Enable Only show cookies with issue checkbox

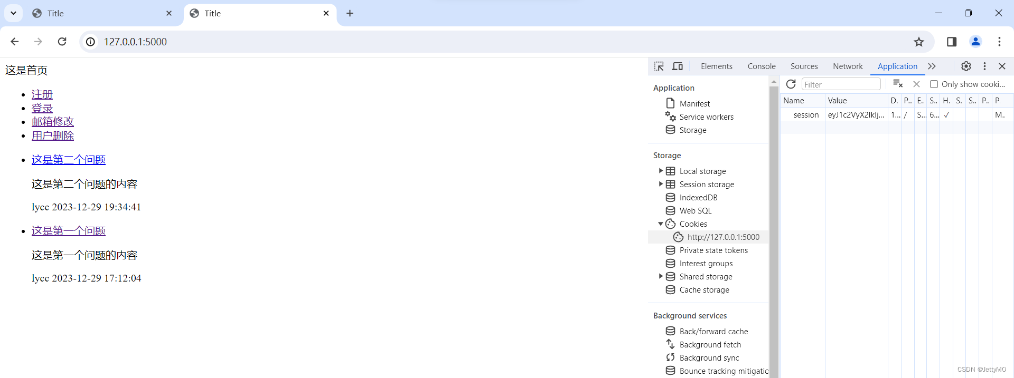point(934,84)
